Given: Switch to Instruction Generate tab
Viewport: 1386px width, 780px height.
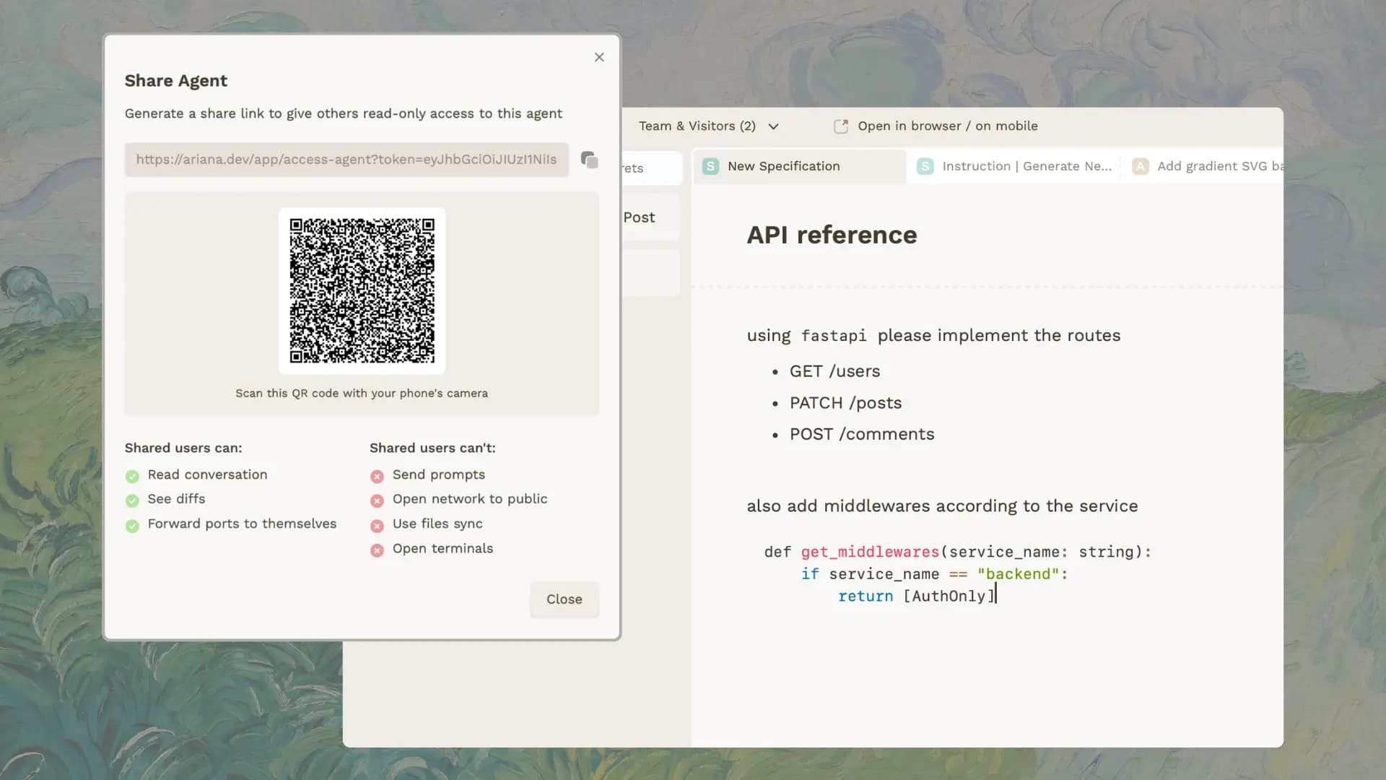Looking at the screenshot, I should pyautogui.click(x=1026, y=166).
